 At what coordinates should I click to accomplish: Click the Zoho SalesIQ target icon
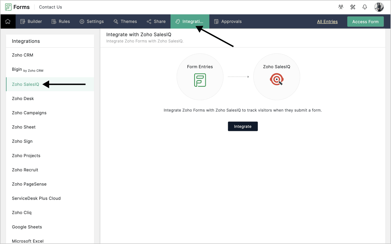(x=277, y=79)
